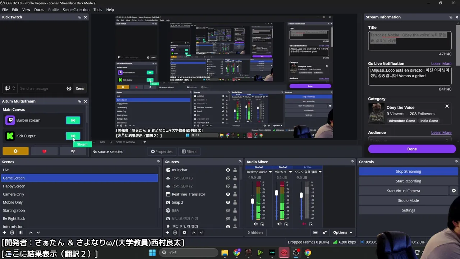
Task: Open chat settings gear beside Send
Action: pos(69,88)
